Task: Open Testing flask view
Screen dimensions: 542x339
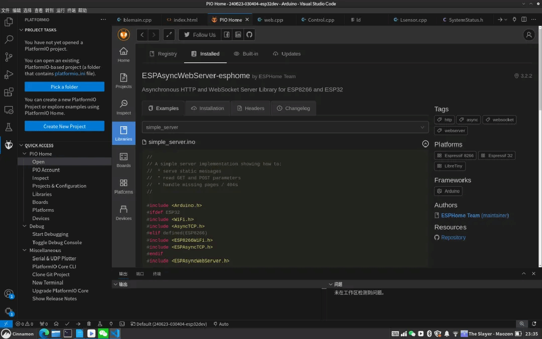Action: pyautogui.click(x=9, y=127)
